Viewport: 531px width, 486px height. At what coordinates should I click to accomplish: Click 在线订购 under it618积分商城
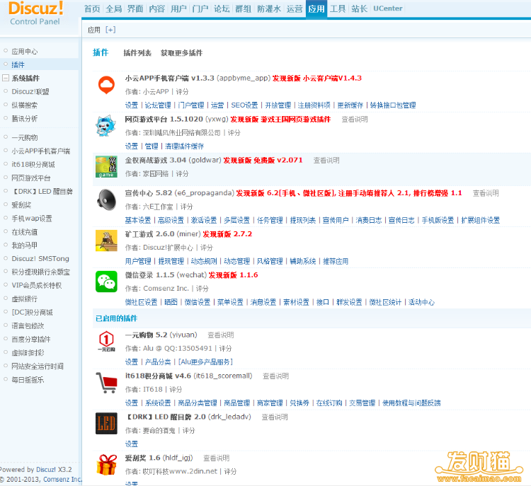coord(329,403)
